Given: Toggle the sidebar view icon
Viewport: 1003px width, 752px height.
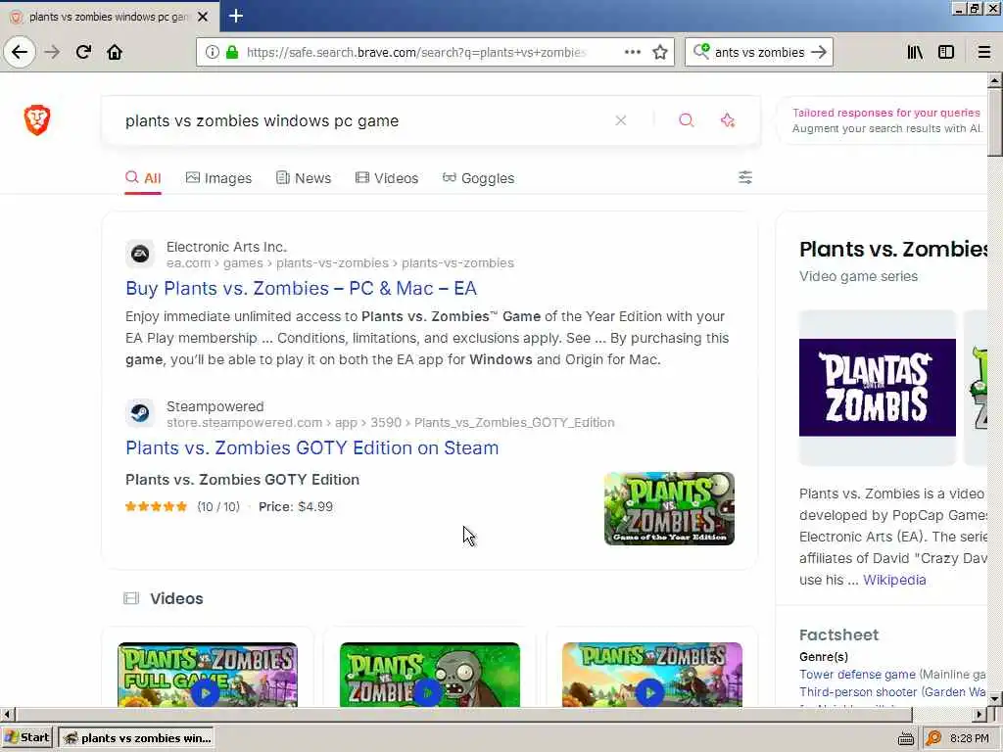Looking at the screenshot, I should 946,53.
